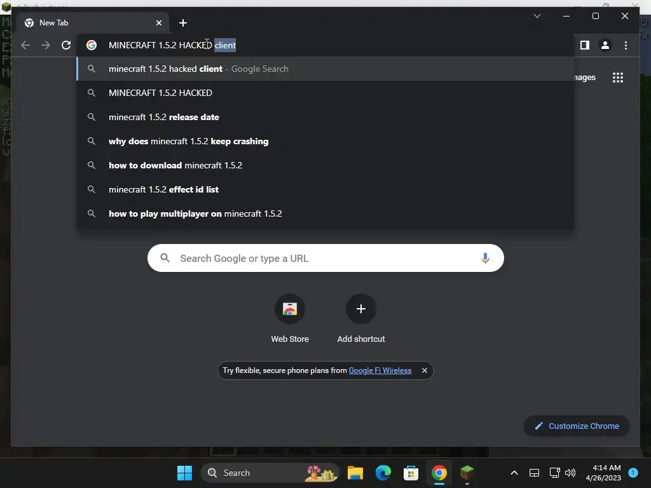Open Microsoft Store from the taskbar
The height and width of the screenshot is (488, 651).
[x=411, y=473]
